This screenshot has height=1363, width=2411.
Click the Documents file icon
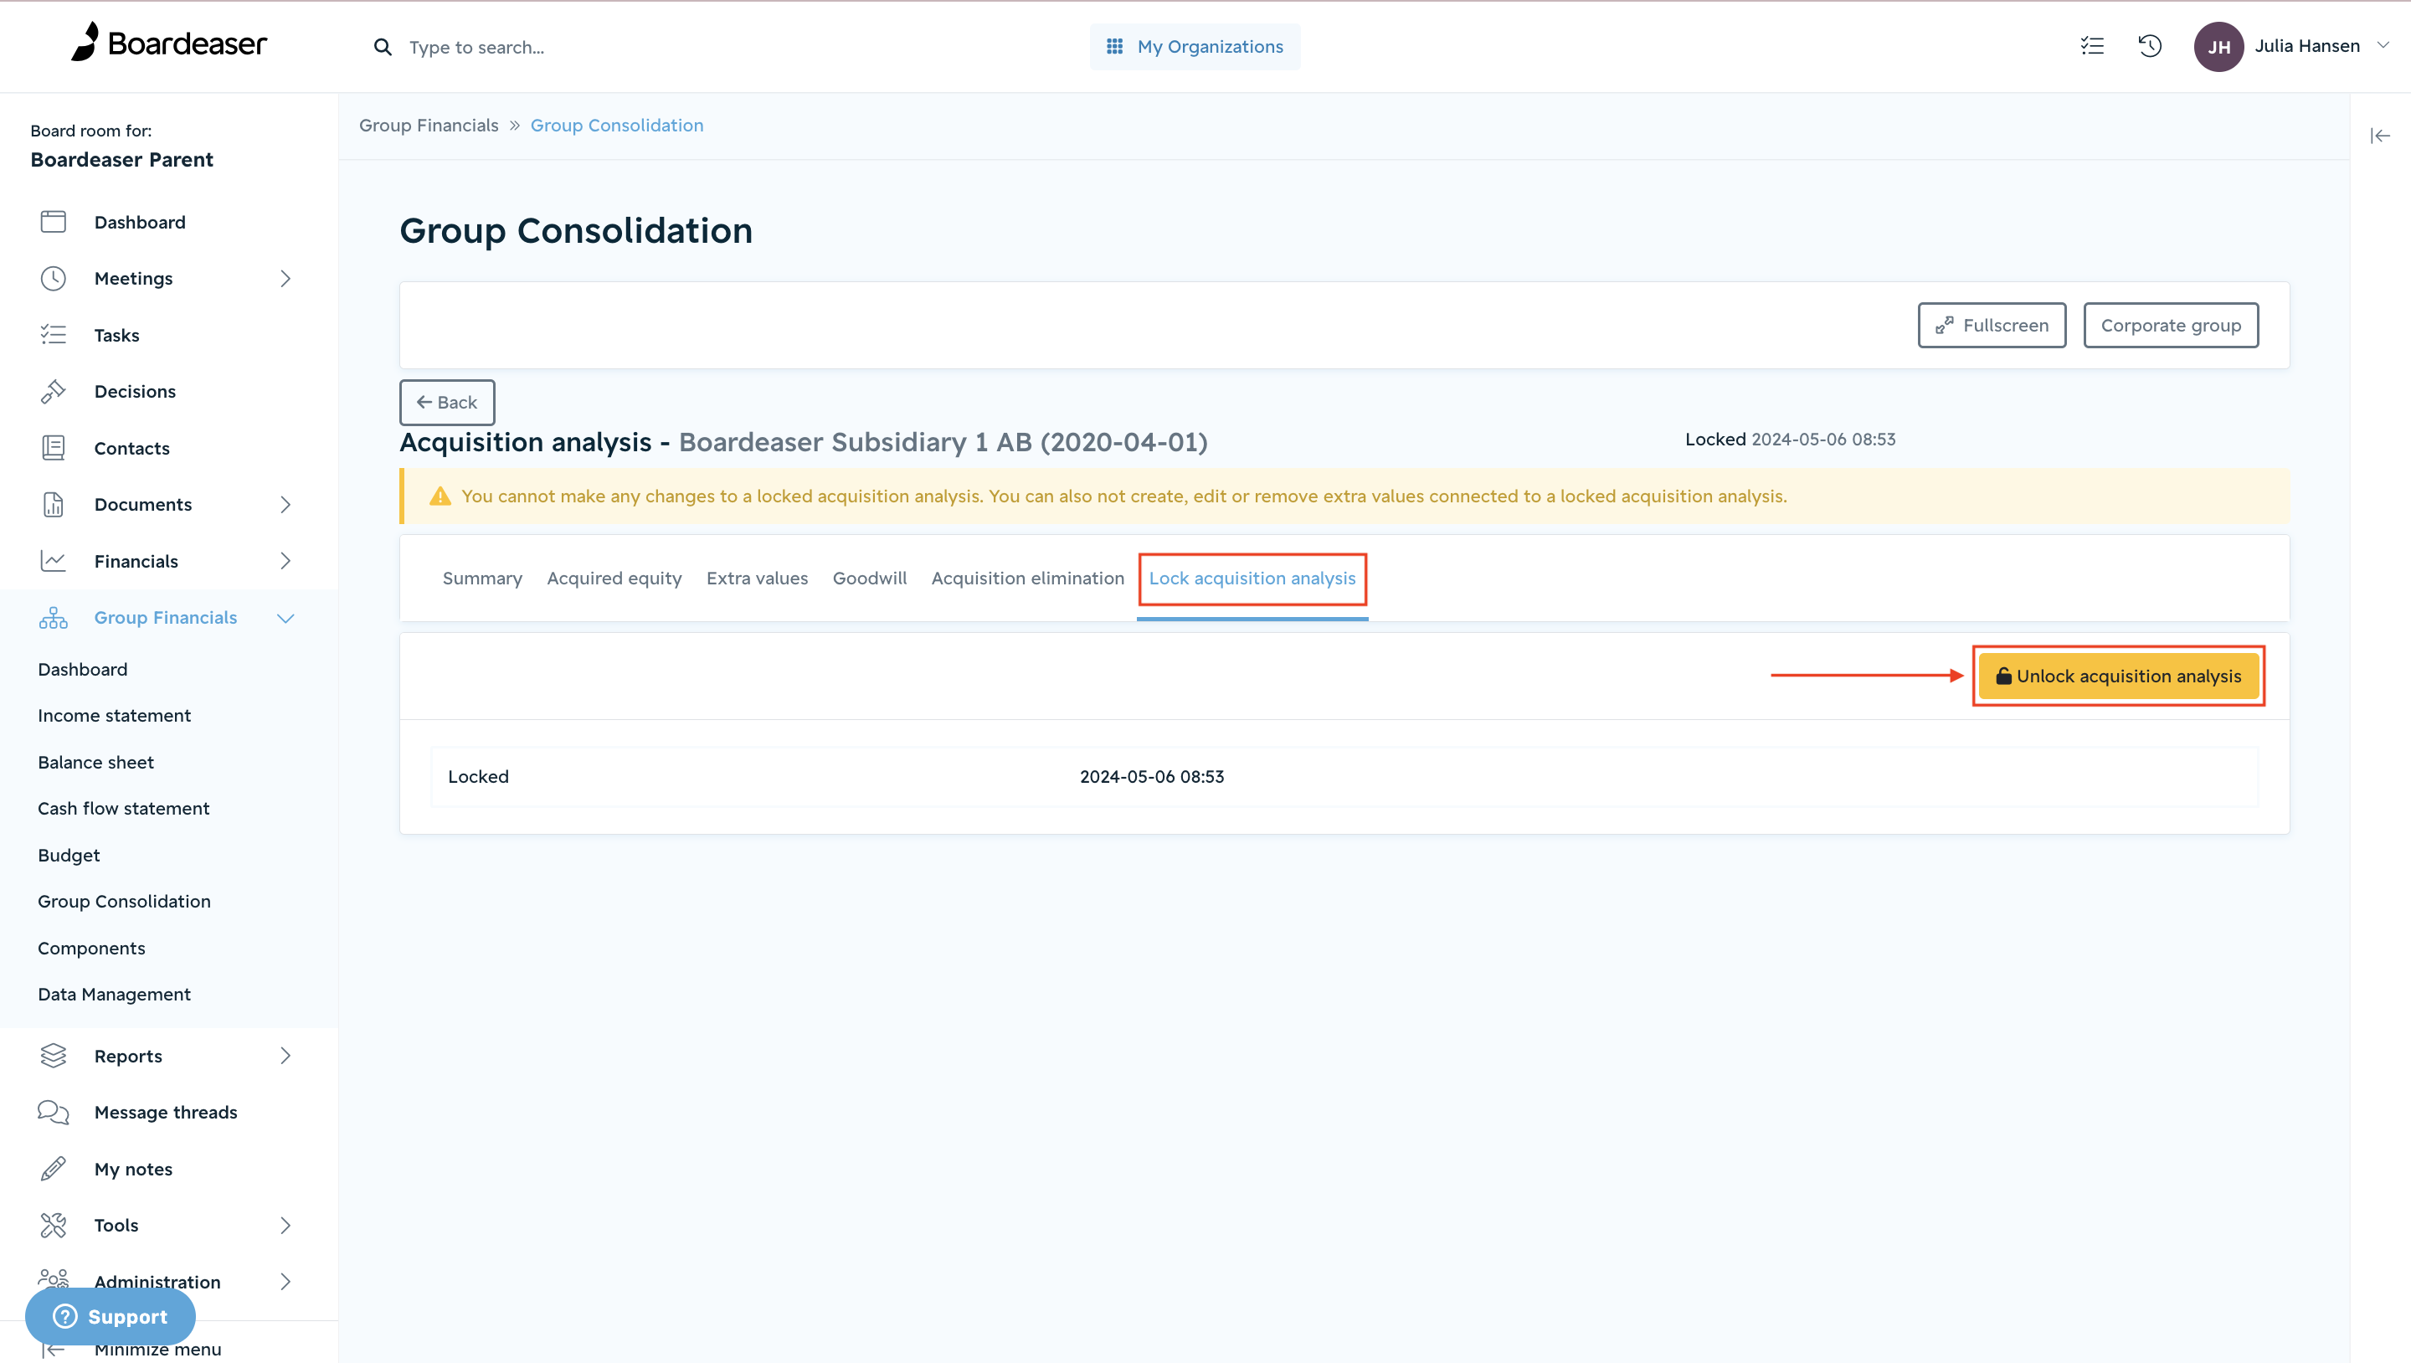54,505
